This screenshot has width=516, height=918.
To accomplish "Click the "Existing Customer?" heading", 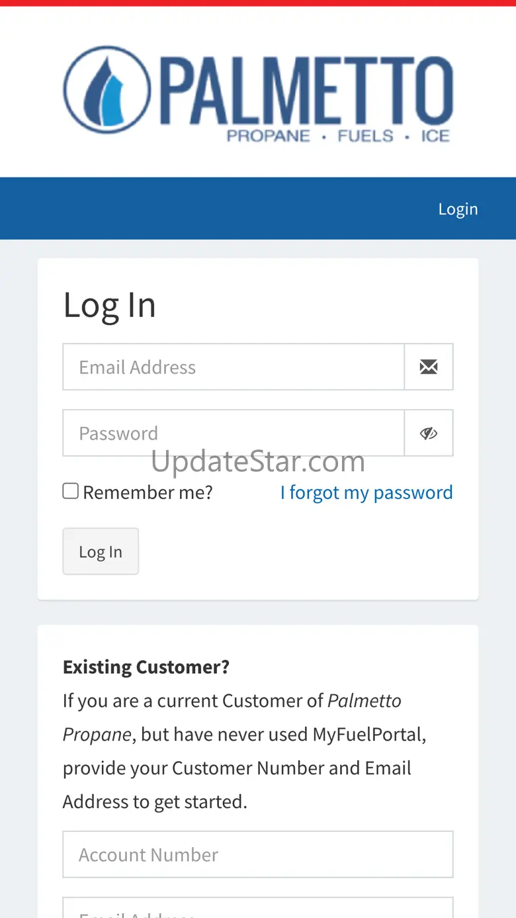I will point(146,666).
